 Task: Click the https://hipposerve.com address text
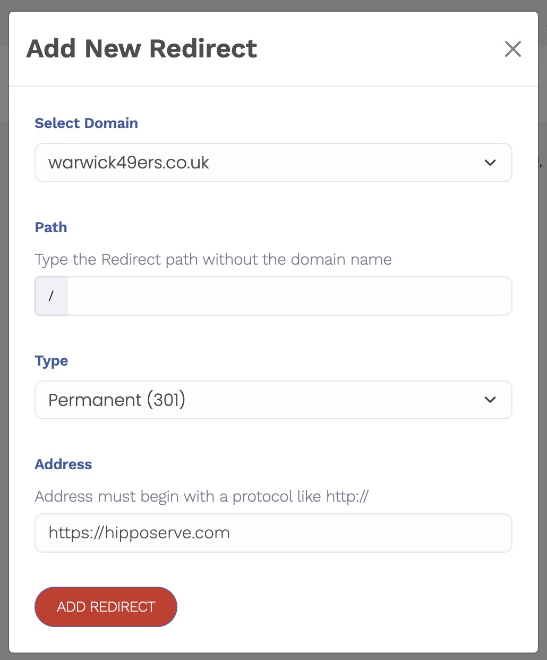[139, 533]
